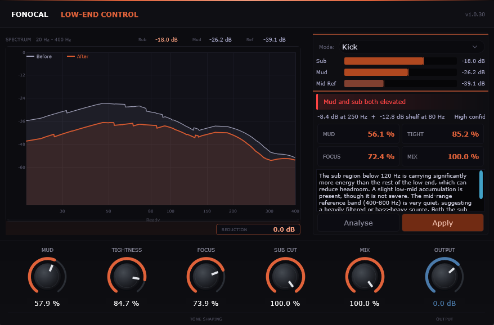The image size is (494, 325).
Task: Click the v1.0.30 version label
Action: click(475, 15)
